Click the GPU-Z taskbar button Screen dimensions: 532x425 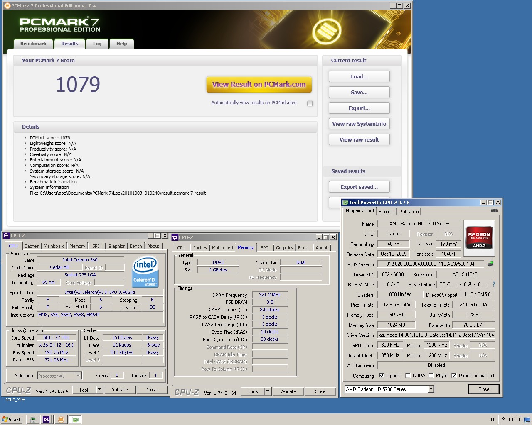[x=75, y=420]
